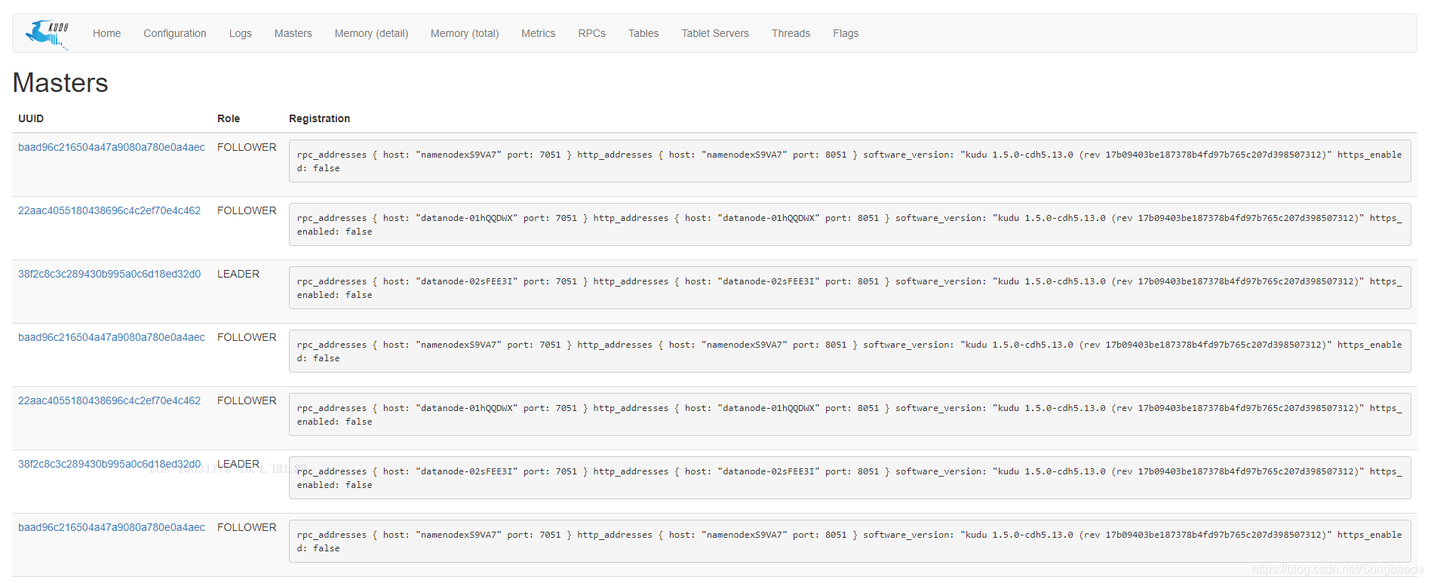Click the Kudu bird logo

pyautogui.click(x=47, y=35)
